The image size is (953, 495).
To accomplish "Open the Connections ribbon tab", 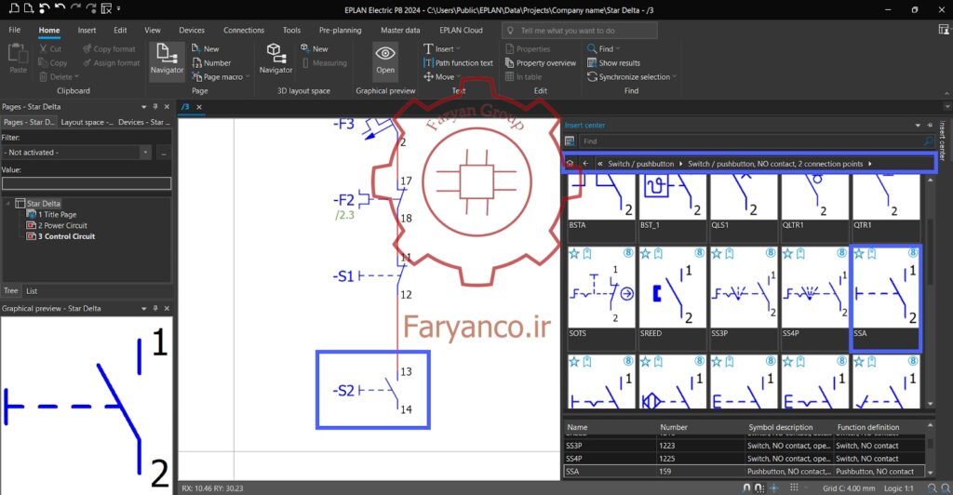I will pos(244,30).
